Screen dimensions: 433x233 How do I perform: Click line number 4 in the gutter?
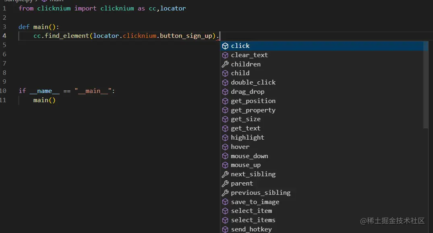4,35
